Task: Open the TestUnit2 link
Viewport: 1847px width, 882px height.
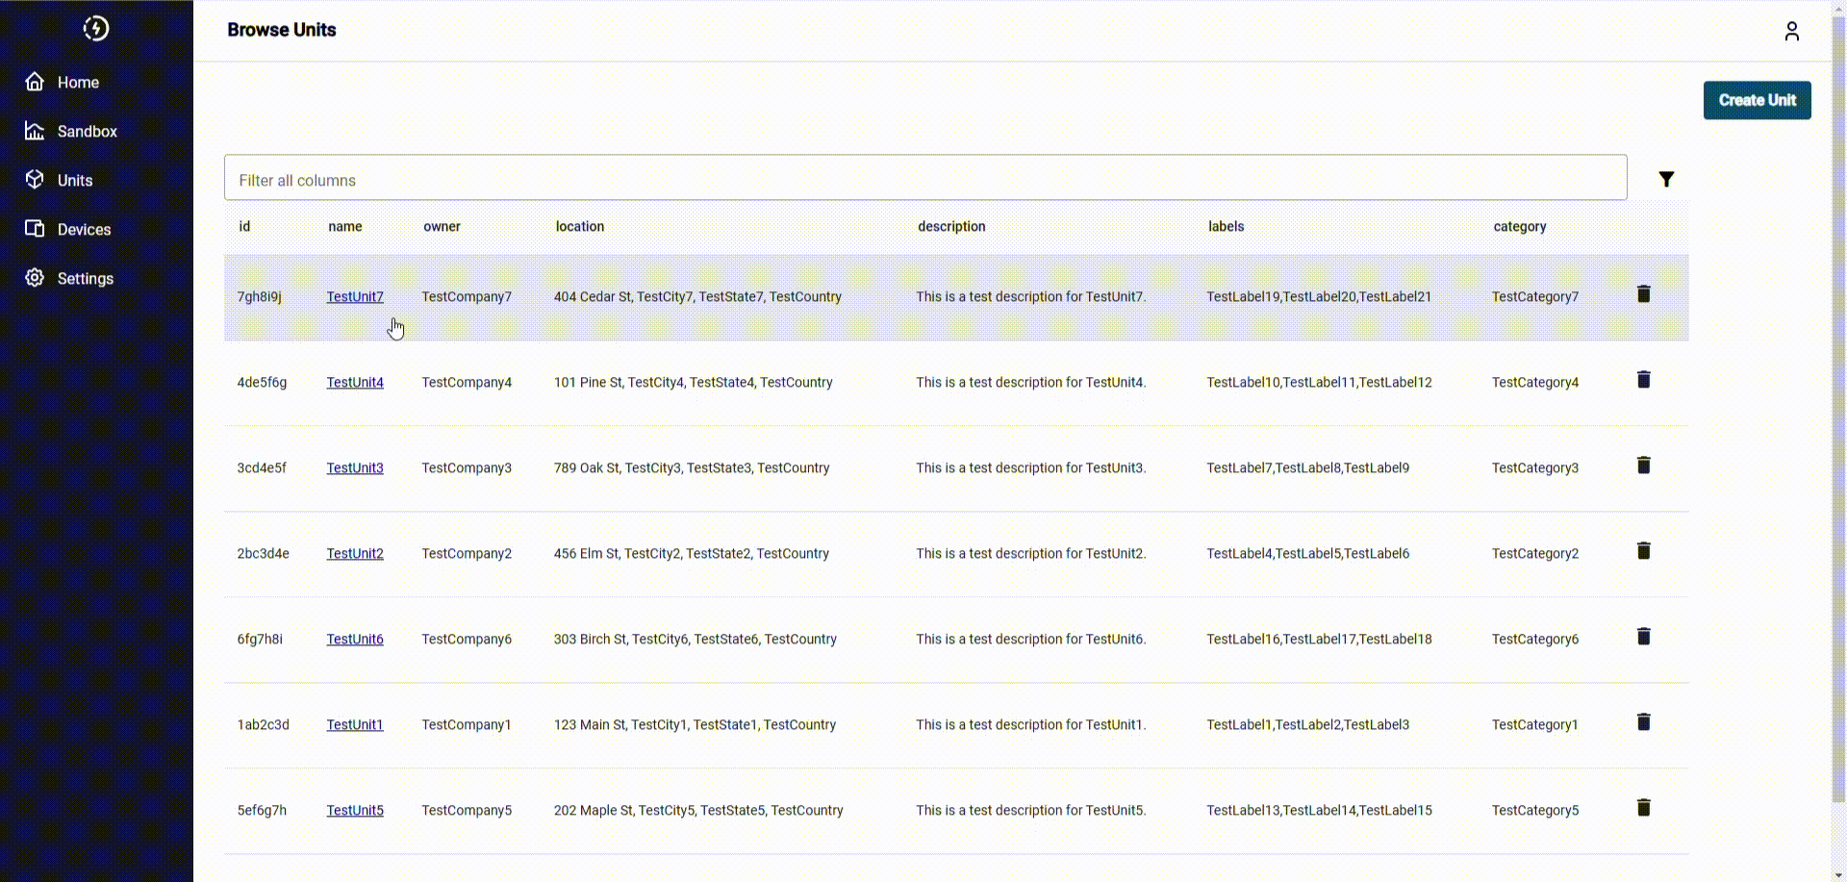Action: [x=355, y=554]
